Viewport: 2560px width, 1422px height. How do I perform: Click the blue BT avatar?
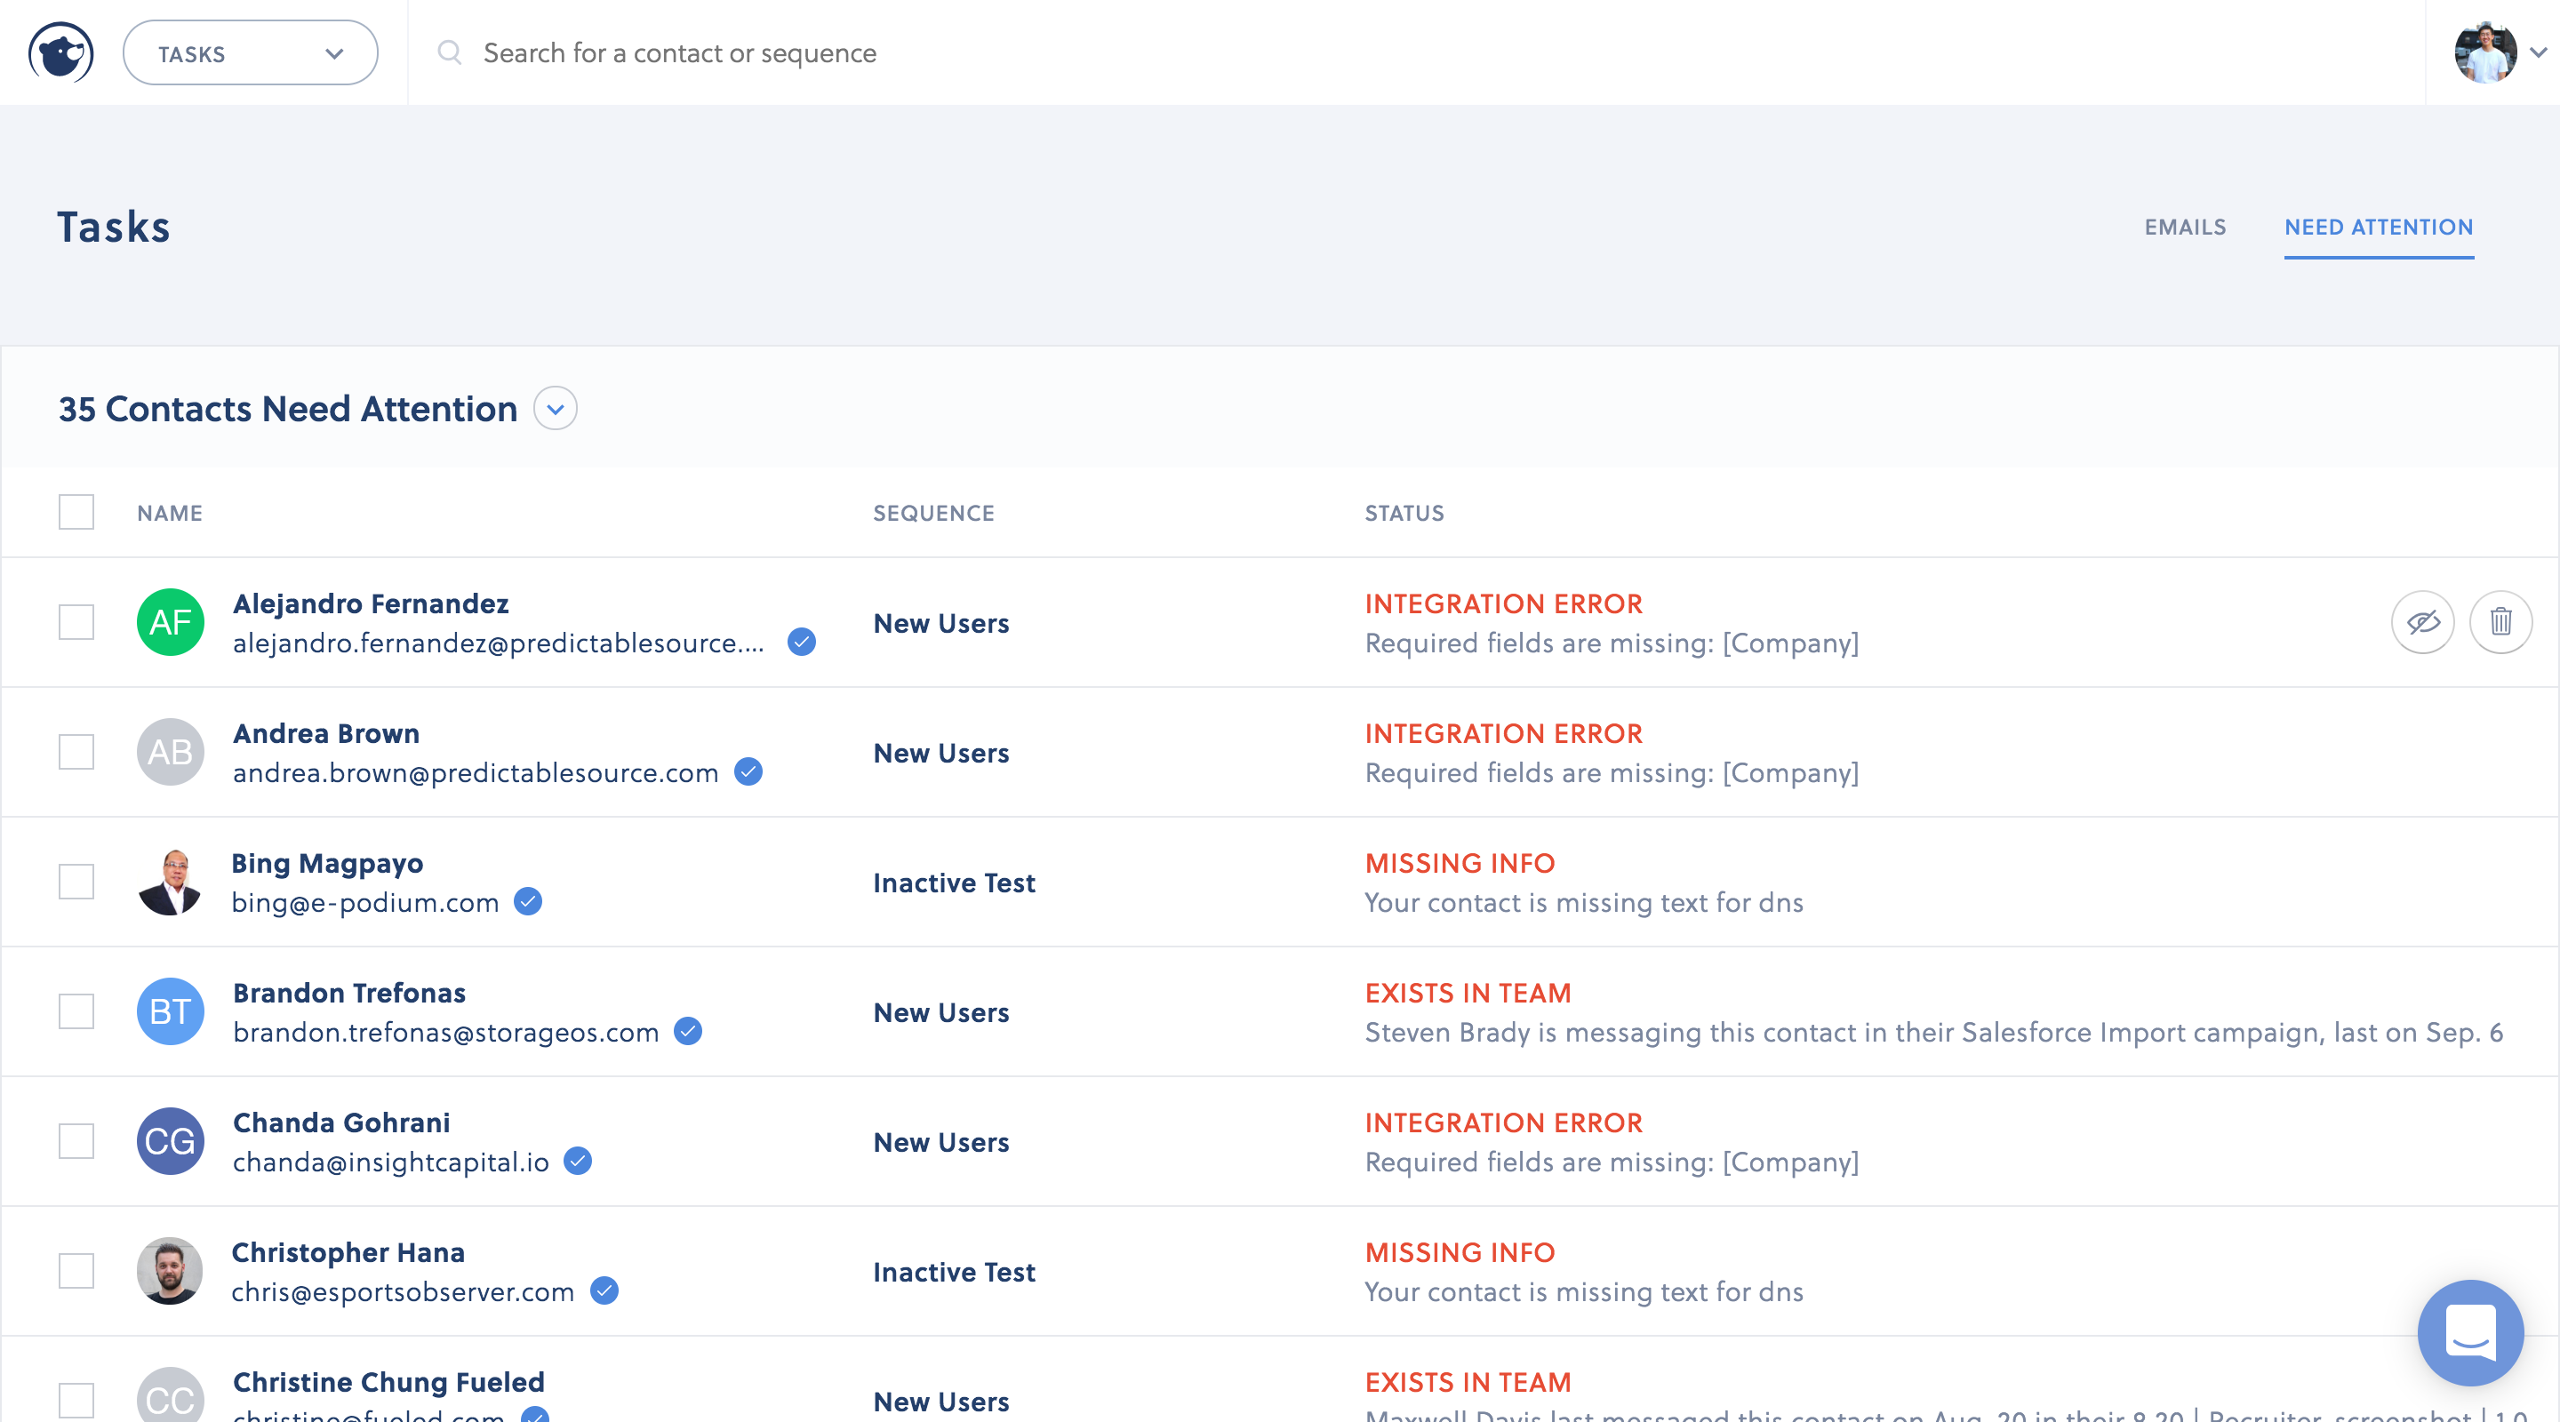tap(170, 1011)
